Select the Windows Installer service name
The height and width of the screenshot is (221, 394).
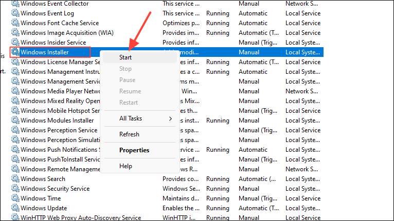tap(44, 52)
